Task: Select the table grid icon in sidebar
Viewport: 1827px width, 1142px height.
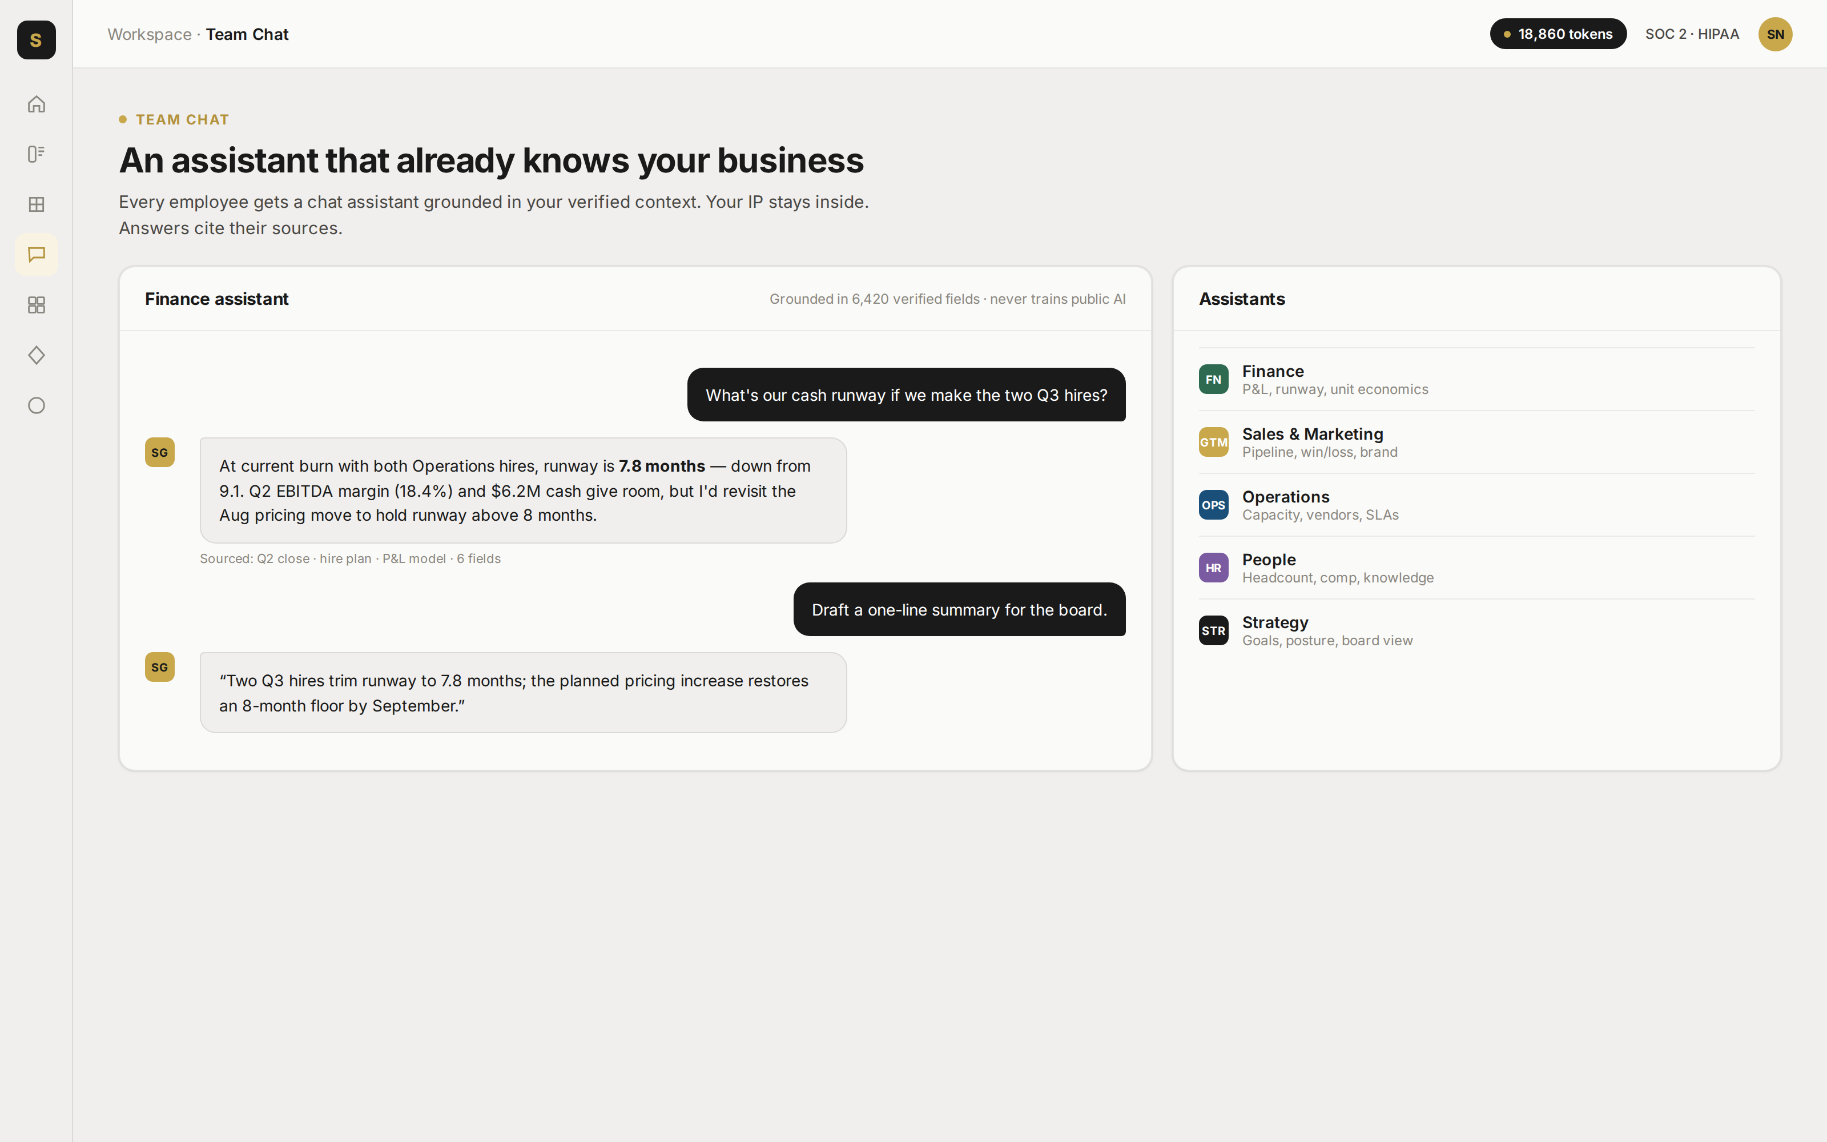Action: (x=36, y=204)
